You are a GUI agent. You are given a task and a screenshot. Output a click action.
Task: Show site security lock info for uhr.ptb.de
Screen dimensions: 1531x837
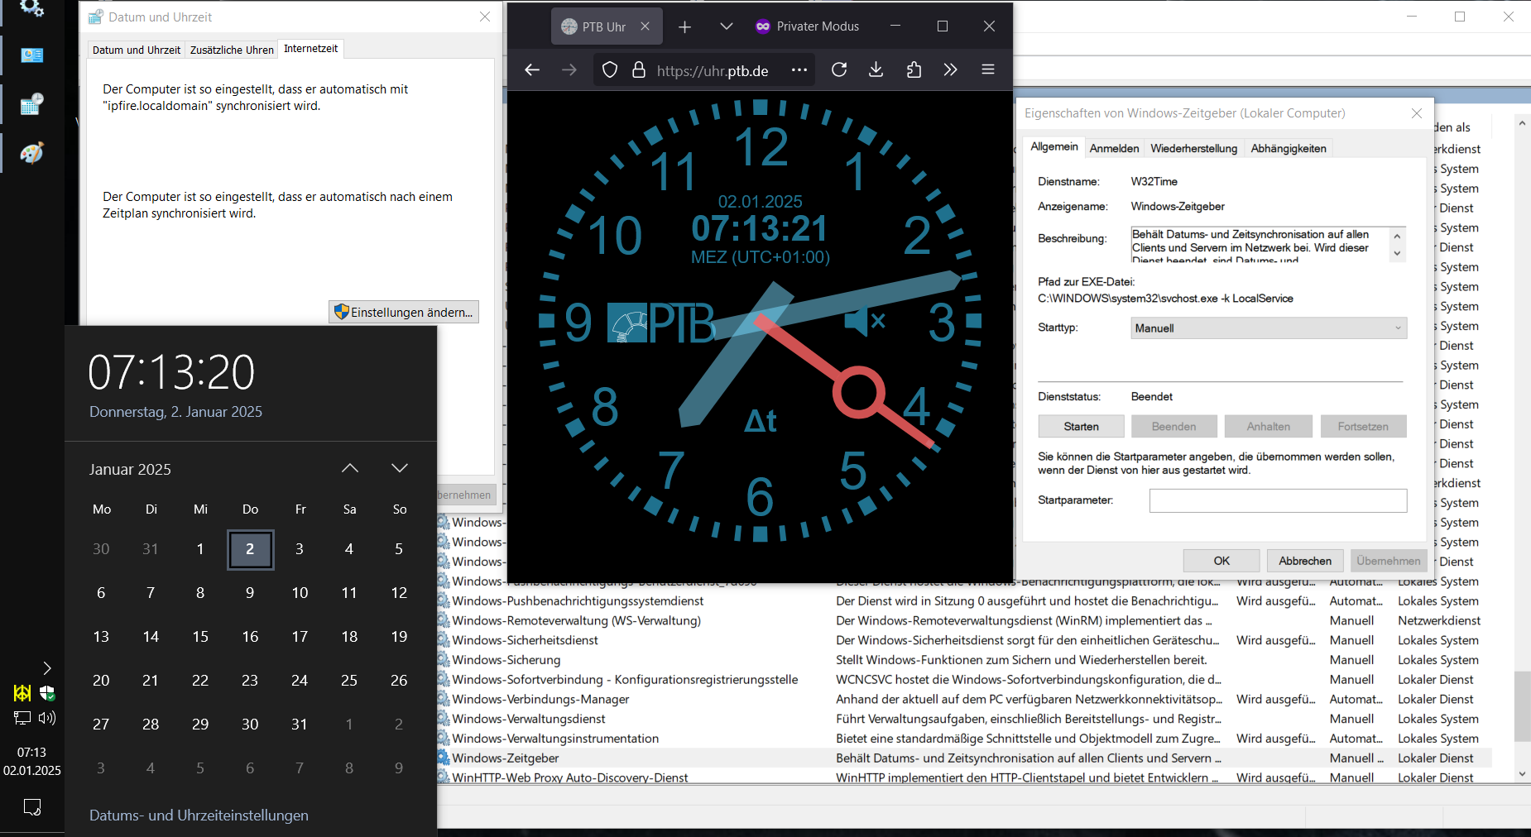(639, 70)
